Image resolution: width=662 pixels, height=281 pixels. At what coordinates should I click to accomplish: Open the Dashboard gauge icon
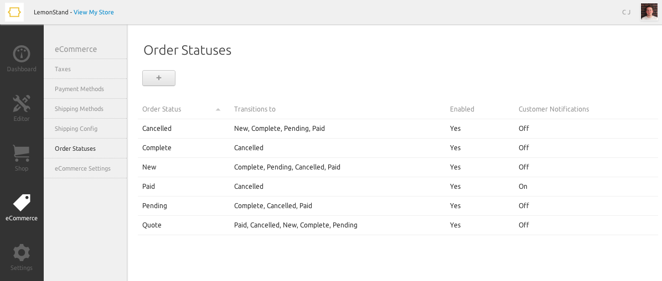click(22, 54)
